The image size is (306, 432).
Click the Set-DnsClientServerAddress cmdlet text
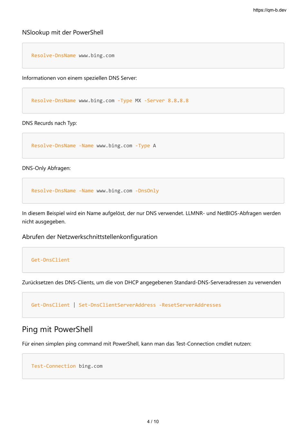click(x=117, y=305)
